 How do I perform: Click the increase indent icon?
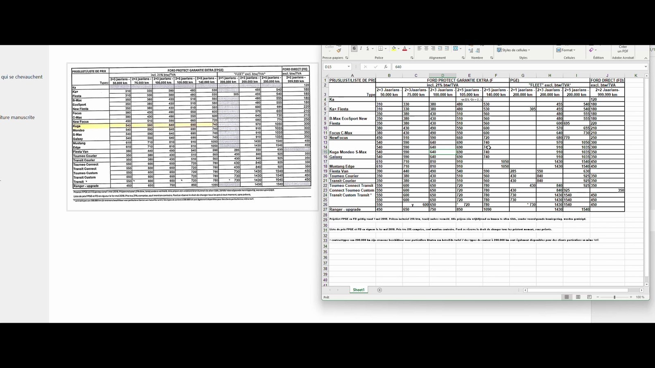(447, 48)
